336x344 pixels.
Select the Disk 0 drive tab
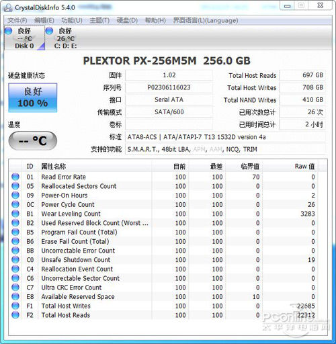point(24,38)
